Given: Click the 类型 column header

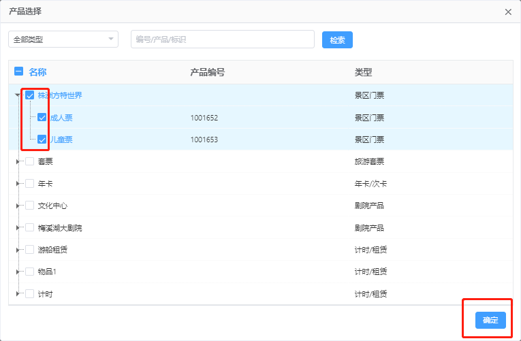Looking at the screenshot, I should click(363, 72).
